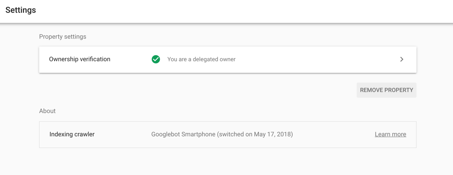Click the Property settings section label
The image size is (453, 175).
pos(62,36)
